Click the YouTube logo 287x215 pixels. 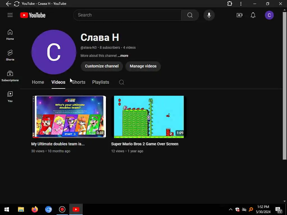[33, 15]
